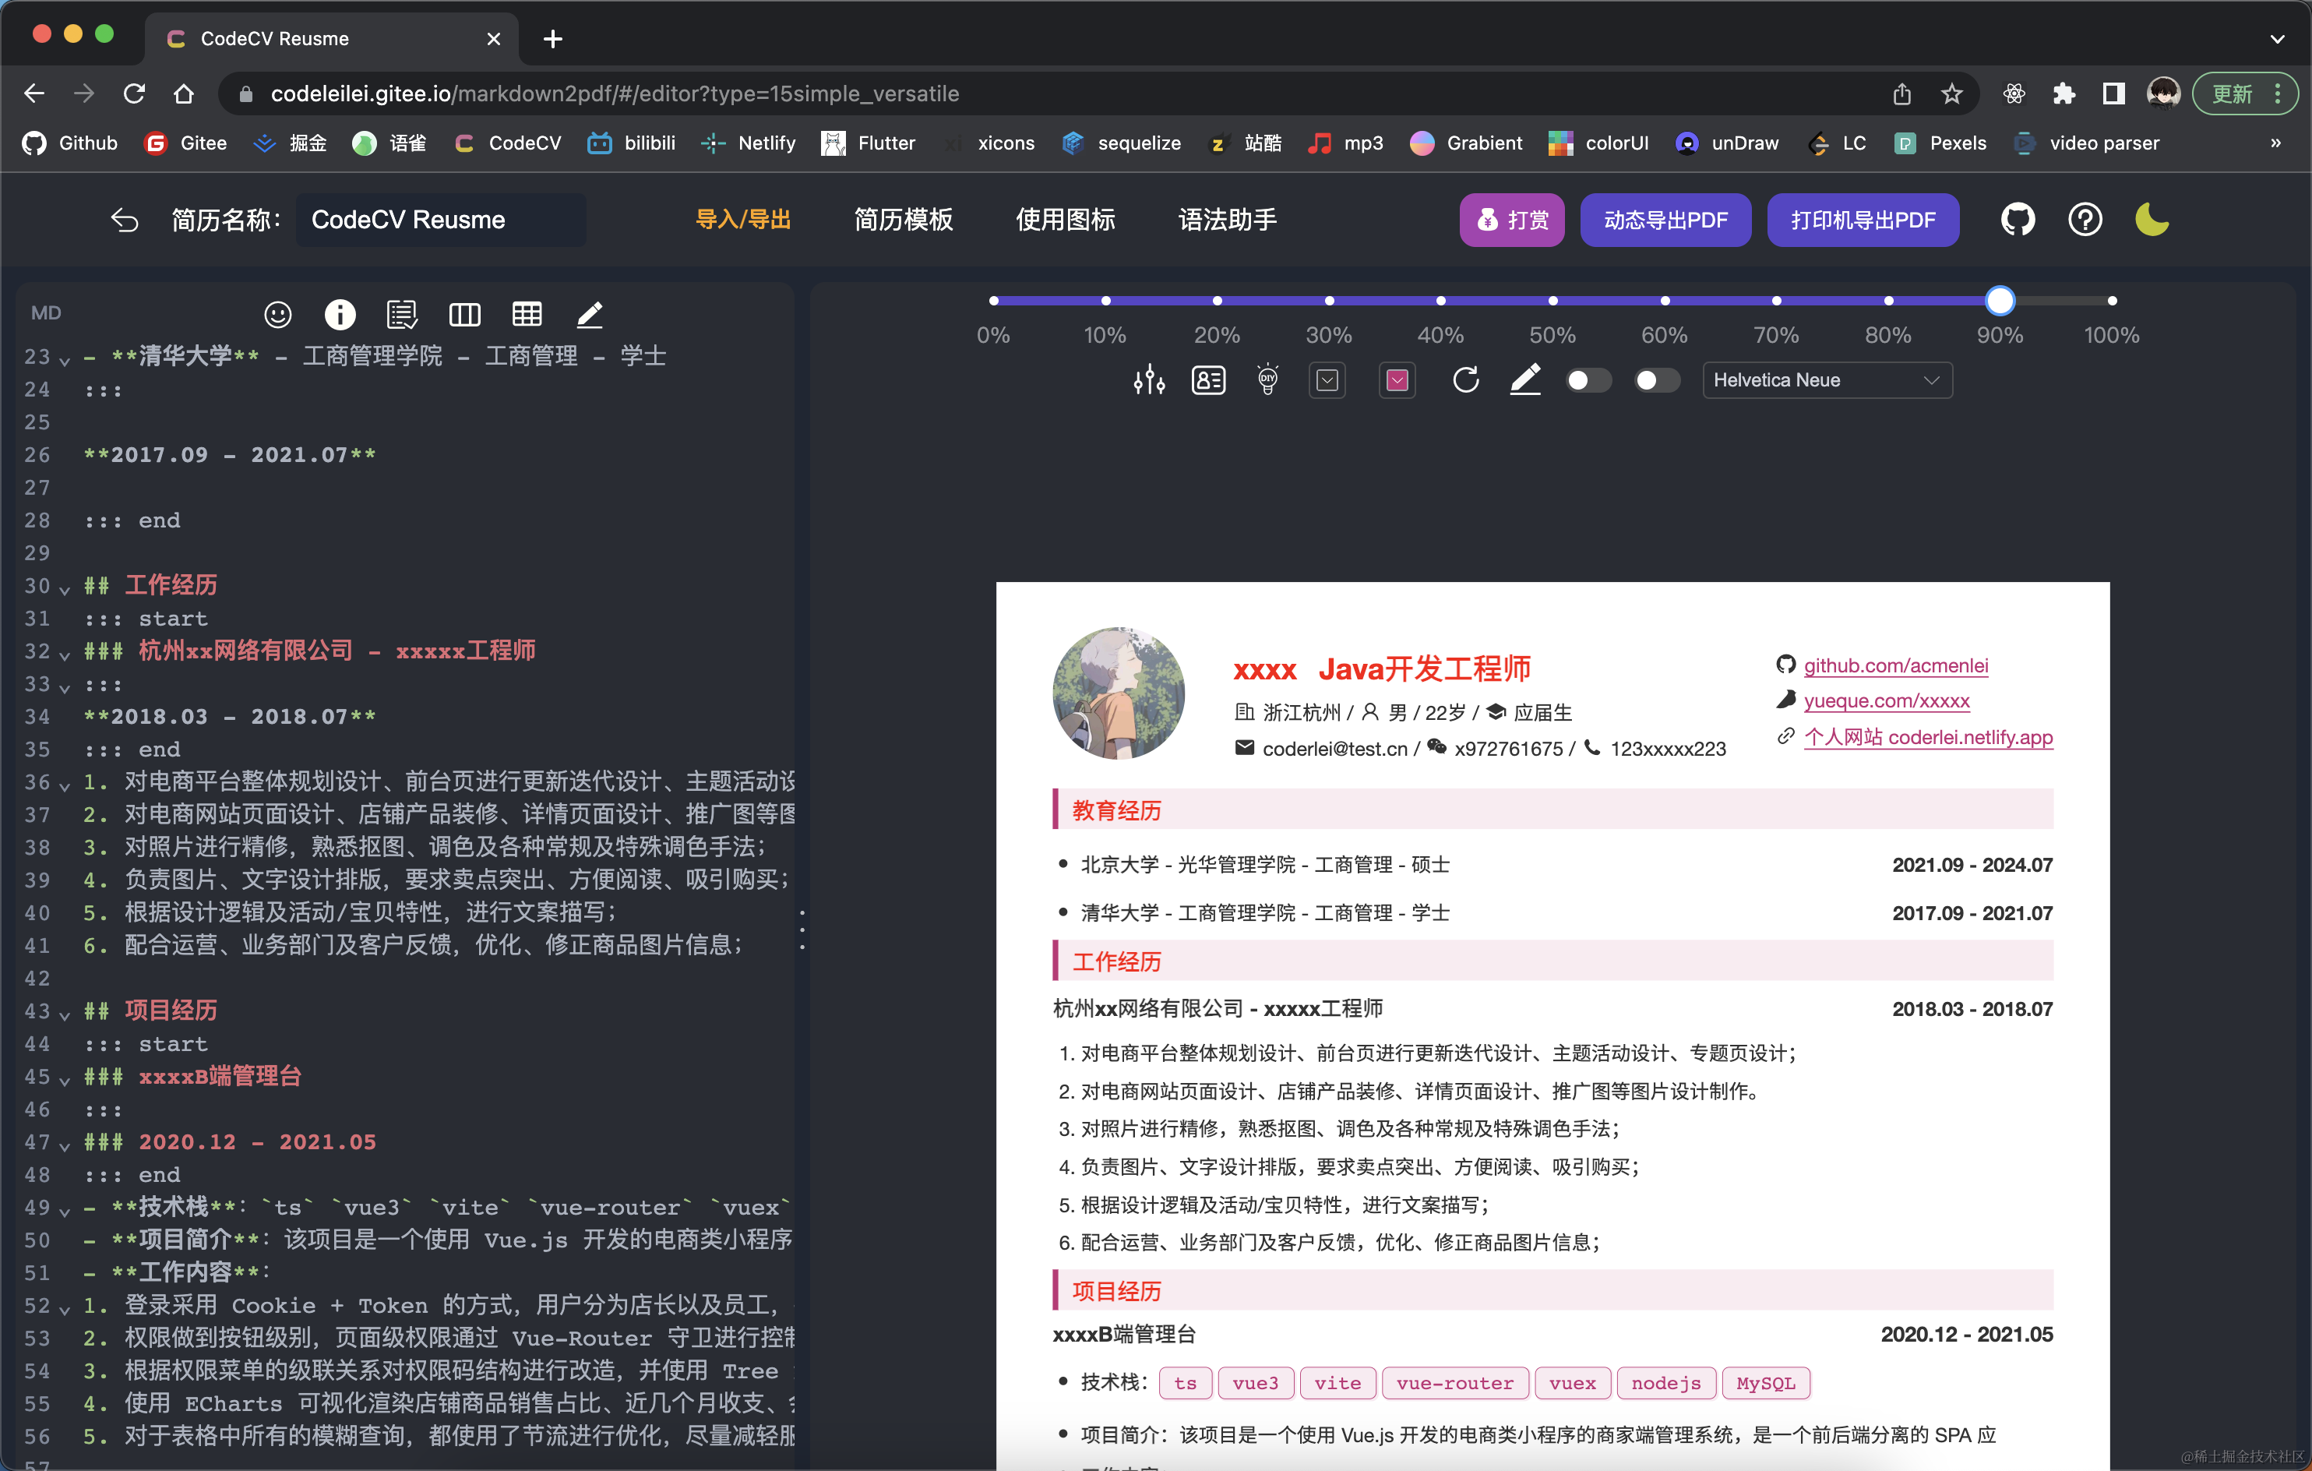Toggle dark mode moon icon
2312x1471 pixels.
click(2152, 220)
